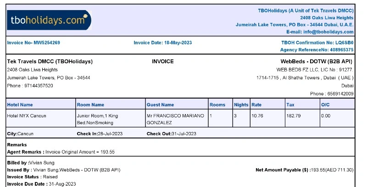The width and height of the screenshot is (367, 187).
Task: Click guest name Mr FRANCISCO MARIANO GONZALEZ
Action: point(175,119)
